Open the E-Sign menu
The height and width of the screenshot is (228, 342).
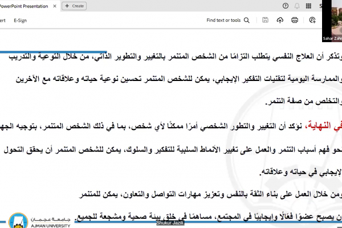tap(21, 20)
